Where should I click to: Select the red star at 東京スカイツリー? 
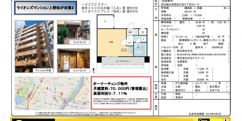85,104
